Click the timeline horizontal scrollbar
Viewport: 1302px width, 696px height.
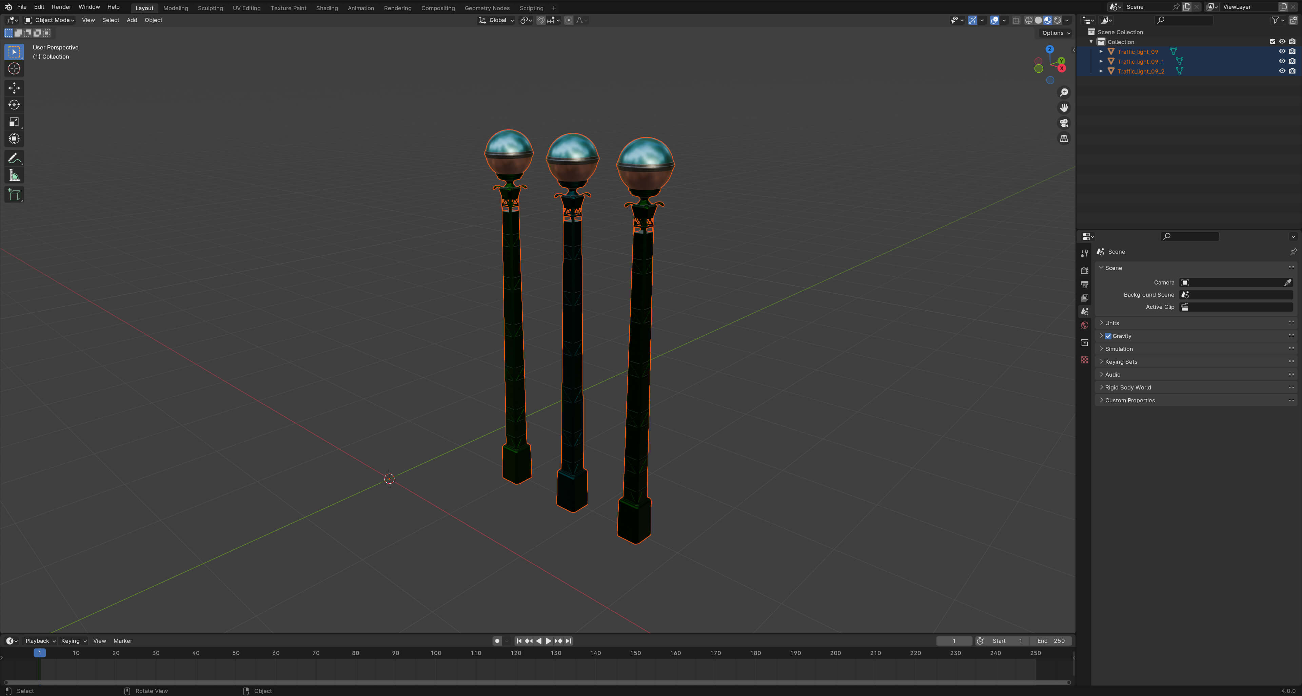click(537, 682)
